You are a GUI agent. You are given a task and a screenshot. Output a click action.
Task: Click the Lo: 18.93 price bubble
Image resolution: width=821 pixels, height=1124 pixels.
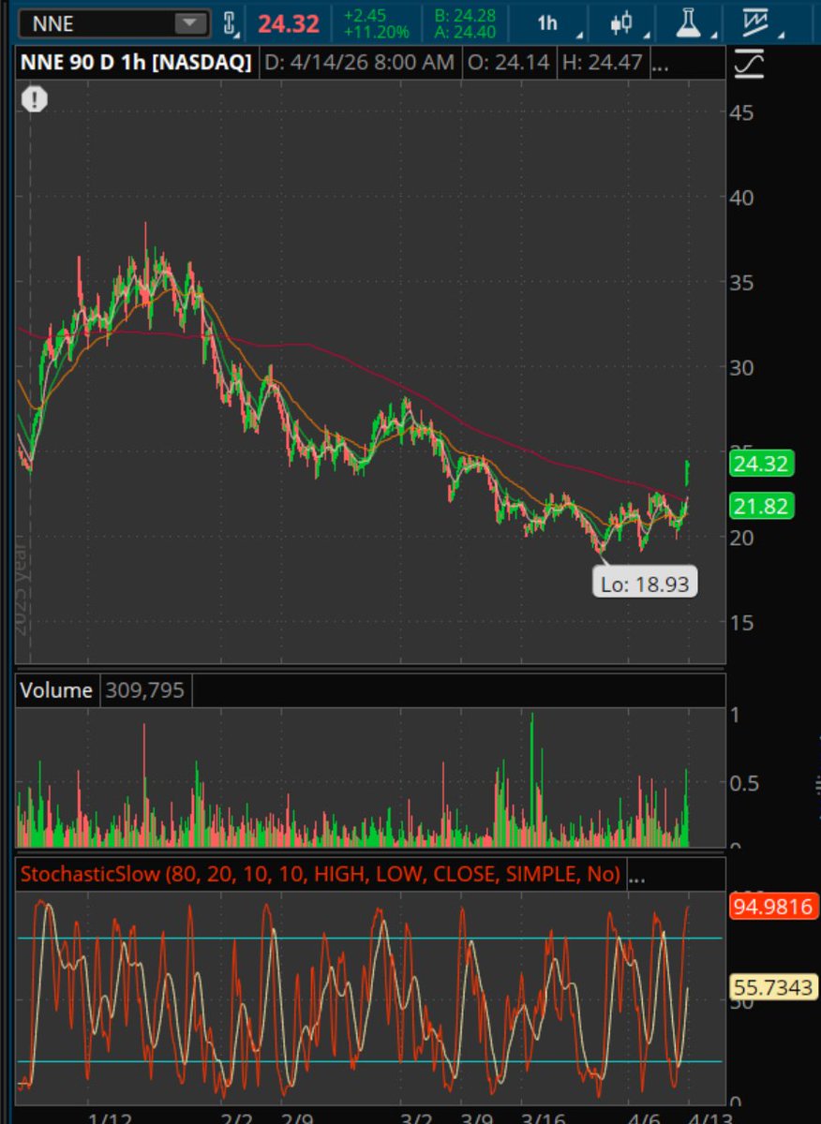[x=646, y=584]
